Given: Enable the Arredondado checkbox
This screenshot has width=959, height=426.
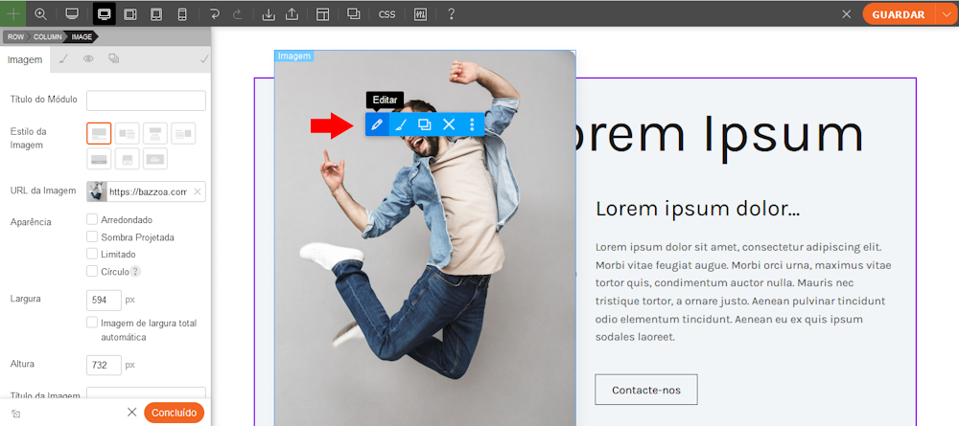Looking at the screenshot, I should [93, 220].
